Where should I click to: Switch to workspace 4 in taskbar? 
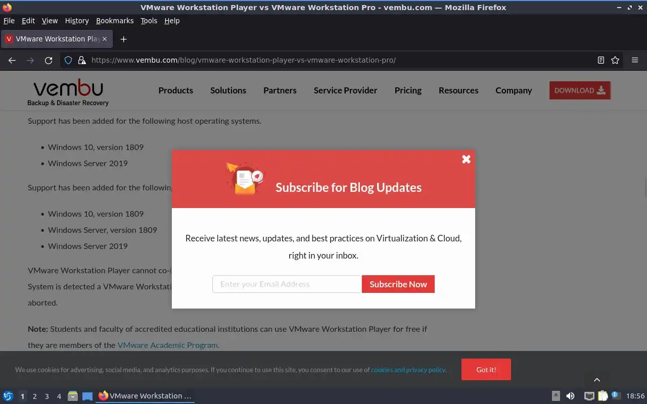point(59,396)
